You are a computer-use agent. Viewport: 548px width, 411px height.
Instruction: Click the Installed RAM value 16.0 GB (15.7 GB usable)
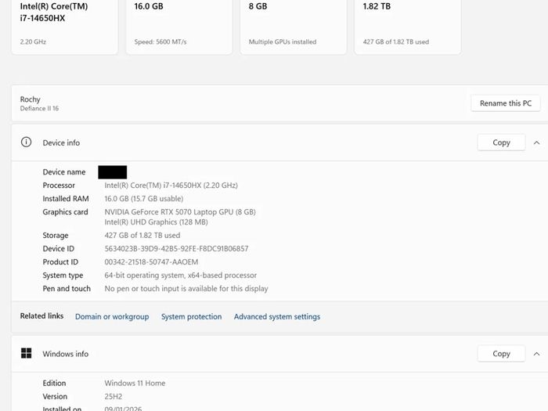point(143,199)
